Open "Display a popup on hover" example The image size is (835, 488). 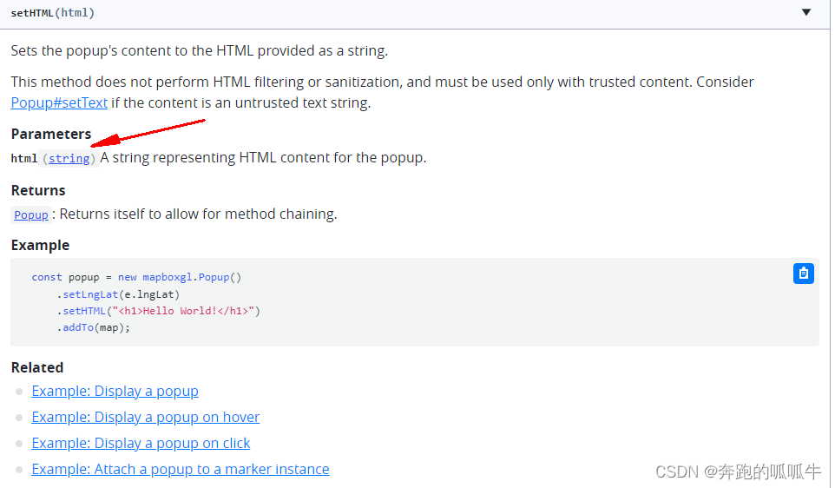[x=145, y=417]
